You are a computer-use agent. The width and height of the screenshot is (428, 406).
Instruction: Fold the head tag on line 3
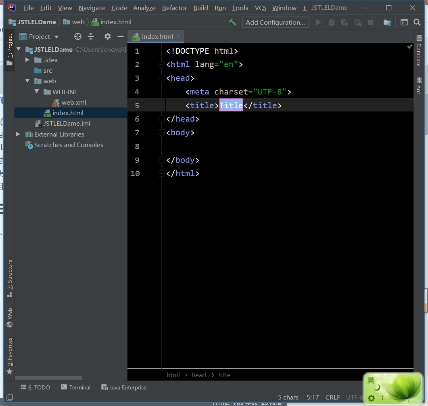pos(161,78)
